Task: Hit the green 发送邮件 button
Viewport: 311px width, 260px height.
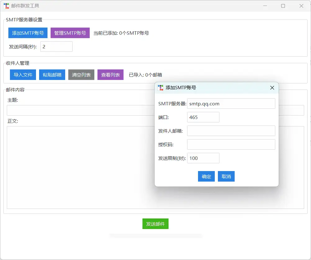Action: [x=155, y=224]
